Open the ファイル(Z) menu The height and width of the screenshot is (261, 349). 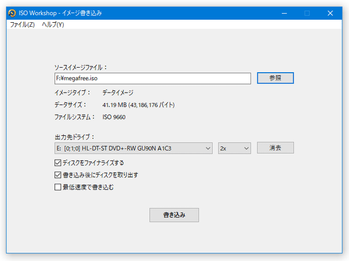22,24
